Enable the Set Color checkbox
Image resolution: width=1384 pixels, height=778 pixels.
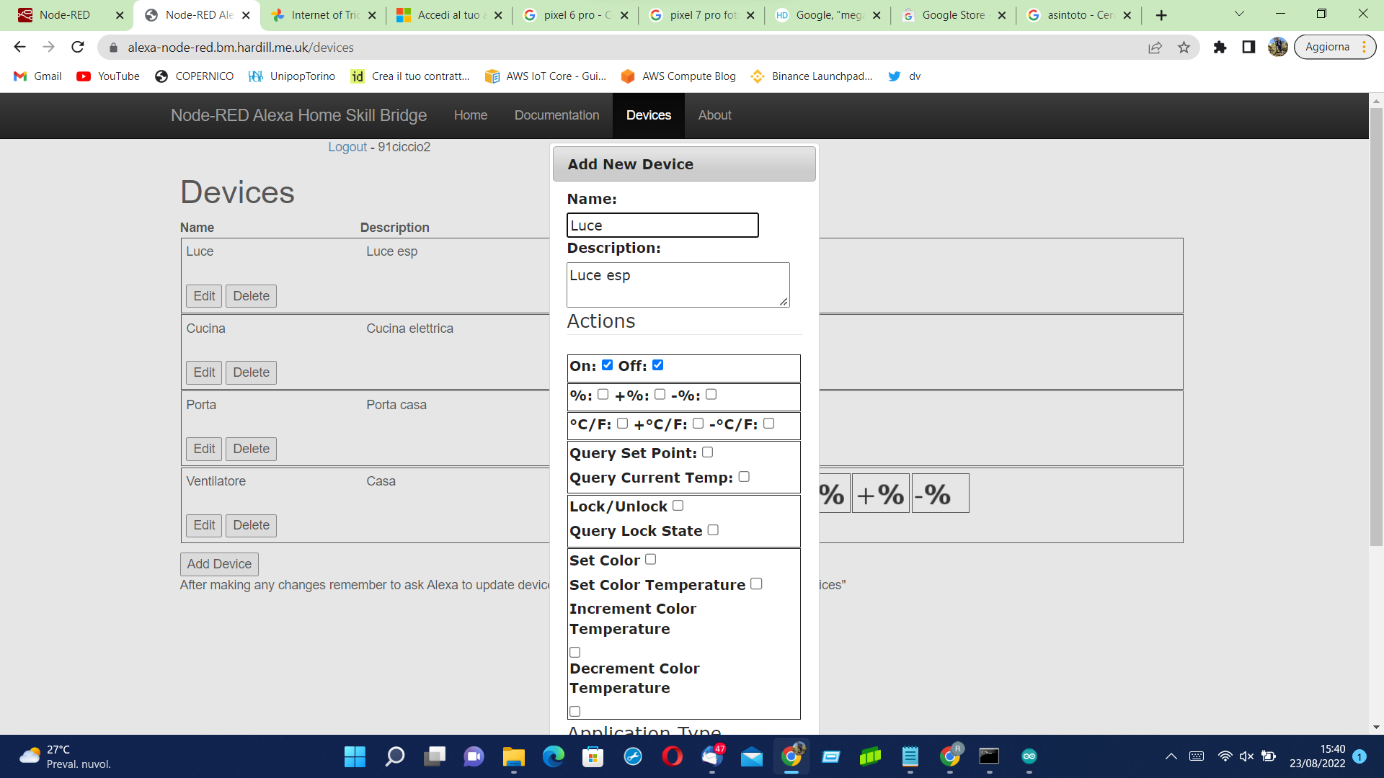click(x=650, y=560)
